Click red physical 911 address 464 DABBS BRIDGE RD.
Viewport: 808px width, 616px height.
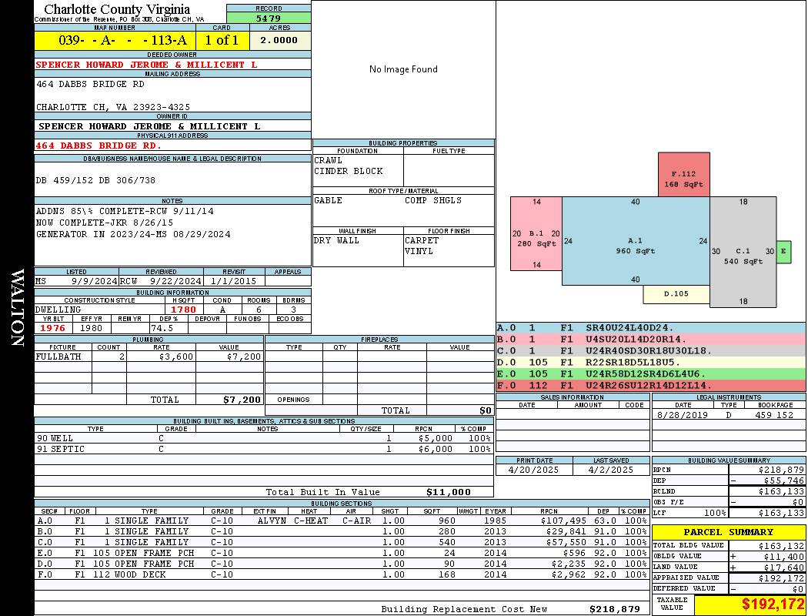(98, 146)
